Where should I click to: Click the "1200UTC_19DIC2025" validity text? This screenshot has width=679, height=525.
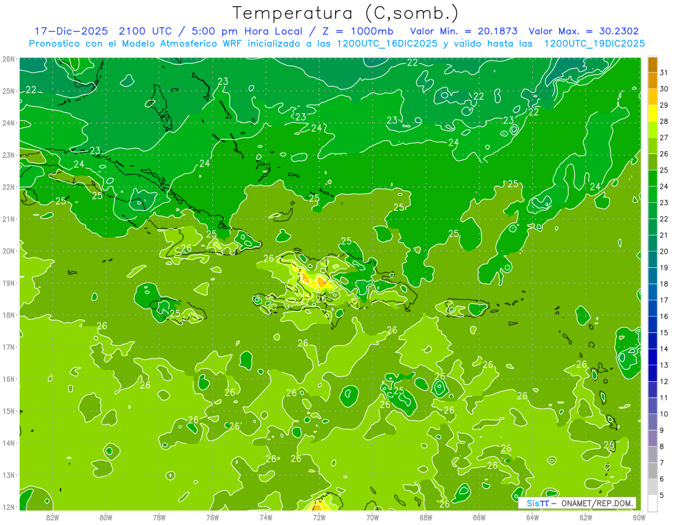click(594, 44)
